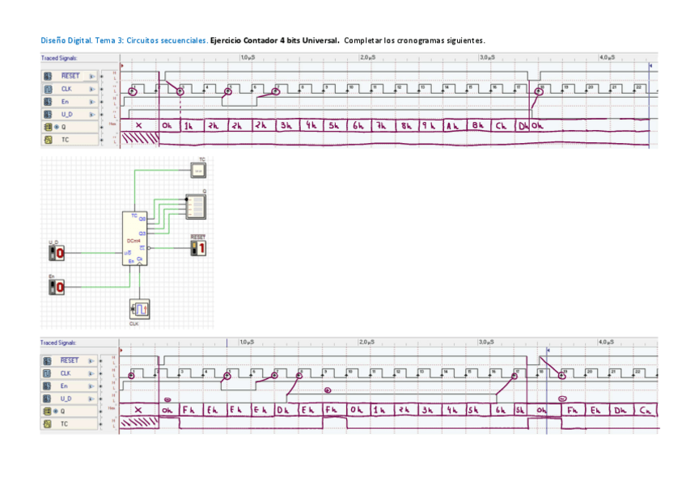
Task: Select the TC probe icon in top trace
Action: click(x=48, y=140)
